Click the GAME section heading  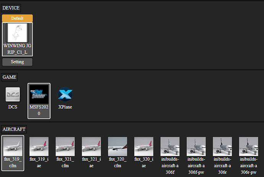(x=9, y=77)
